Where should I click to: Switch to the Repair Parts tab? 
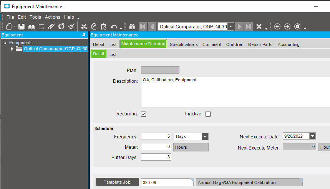(260, 44)
